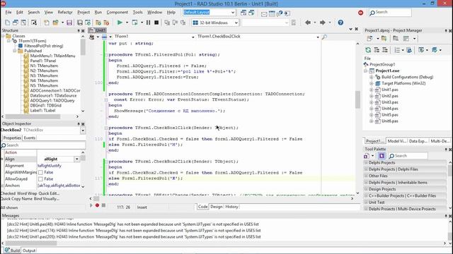Open the alRight Align value dropdown
Screen dimensions: 453x254
point(76,159)
